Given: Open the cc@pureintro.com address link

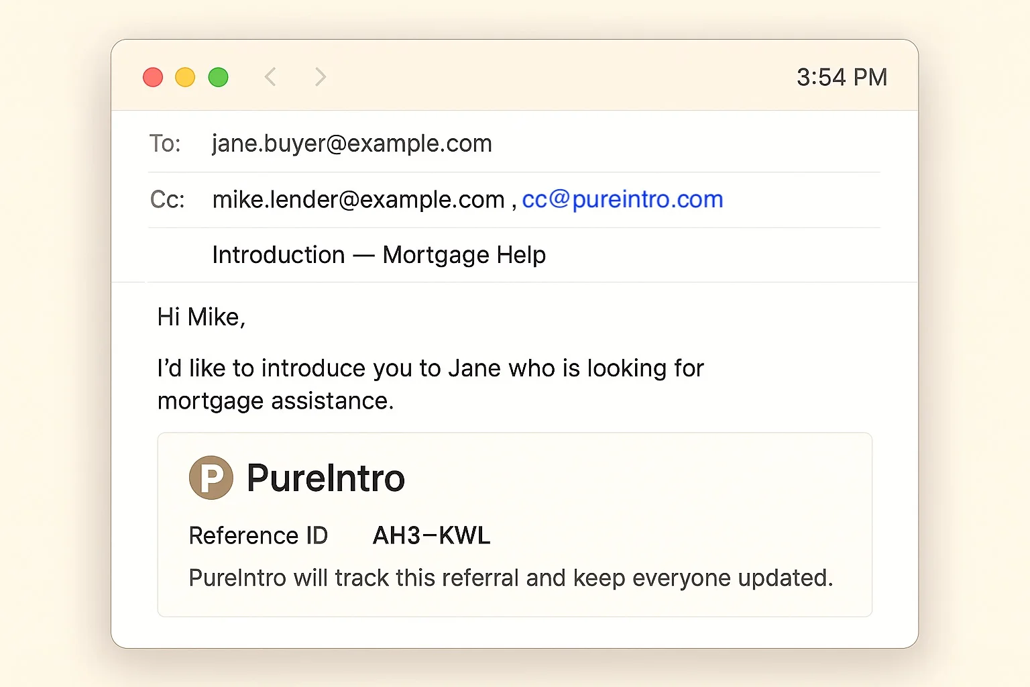Looking at the screenshot, I should tap(622, 199).
